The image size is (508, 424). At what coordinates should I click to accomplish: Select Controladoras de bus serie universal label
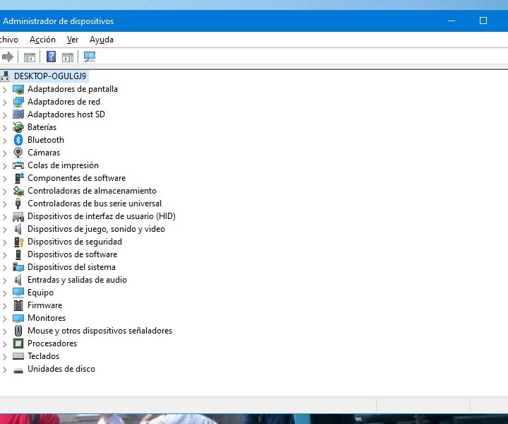click(x=95, y=204)
